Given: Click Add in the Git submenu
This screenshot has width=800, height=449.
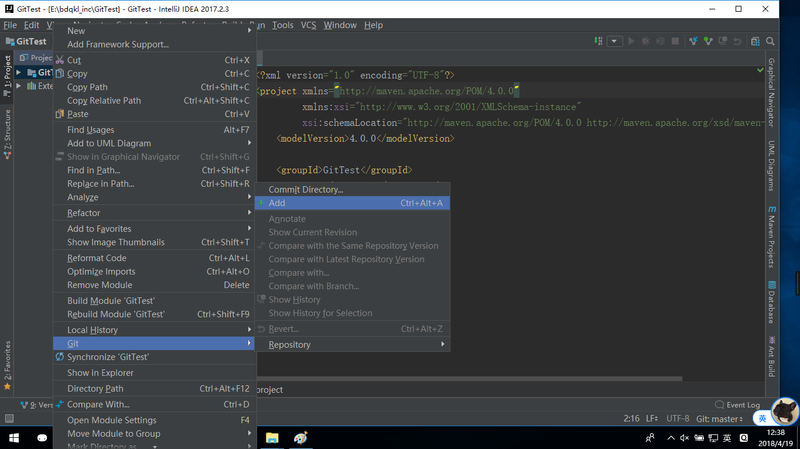Looking at the screenshot, I should (353, 203).
